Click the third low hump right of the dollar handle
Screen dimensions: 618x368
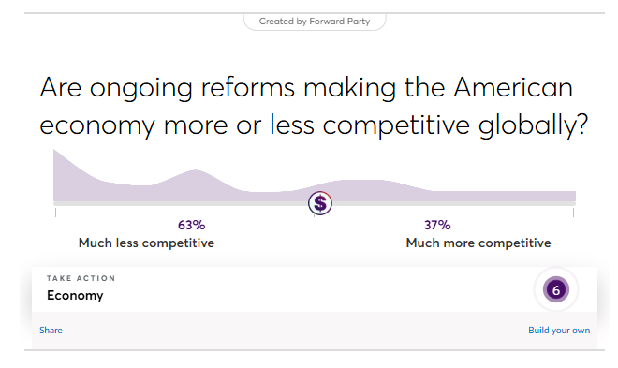[x=362, y=188]
